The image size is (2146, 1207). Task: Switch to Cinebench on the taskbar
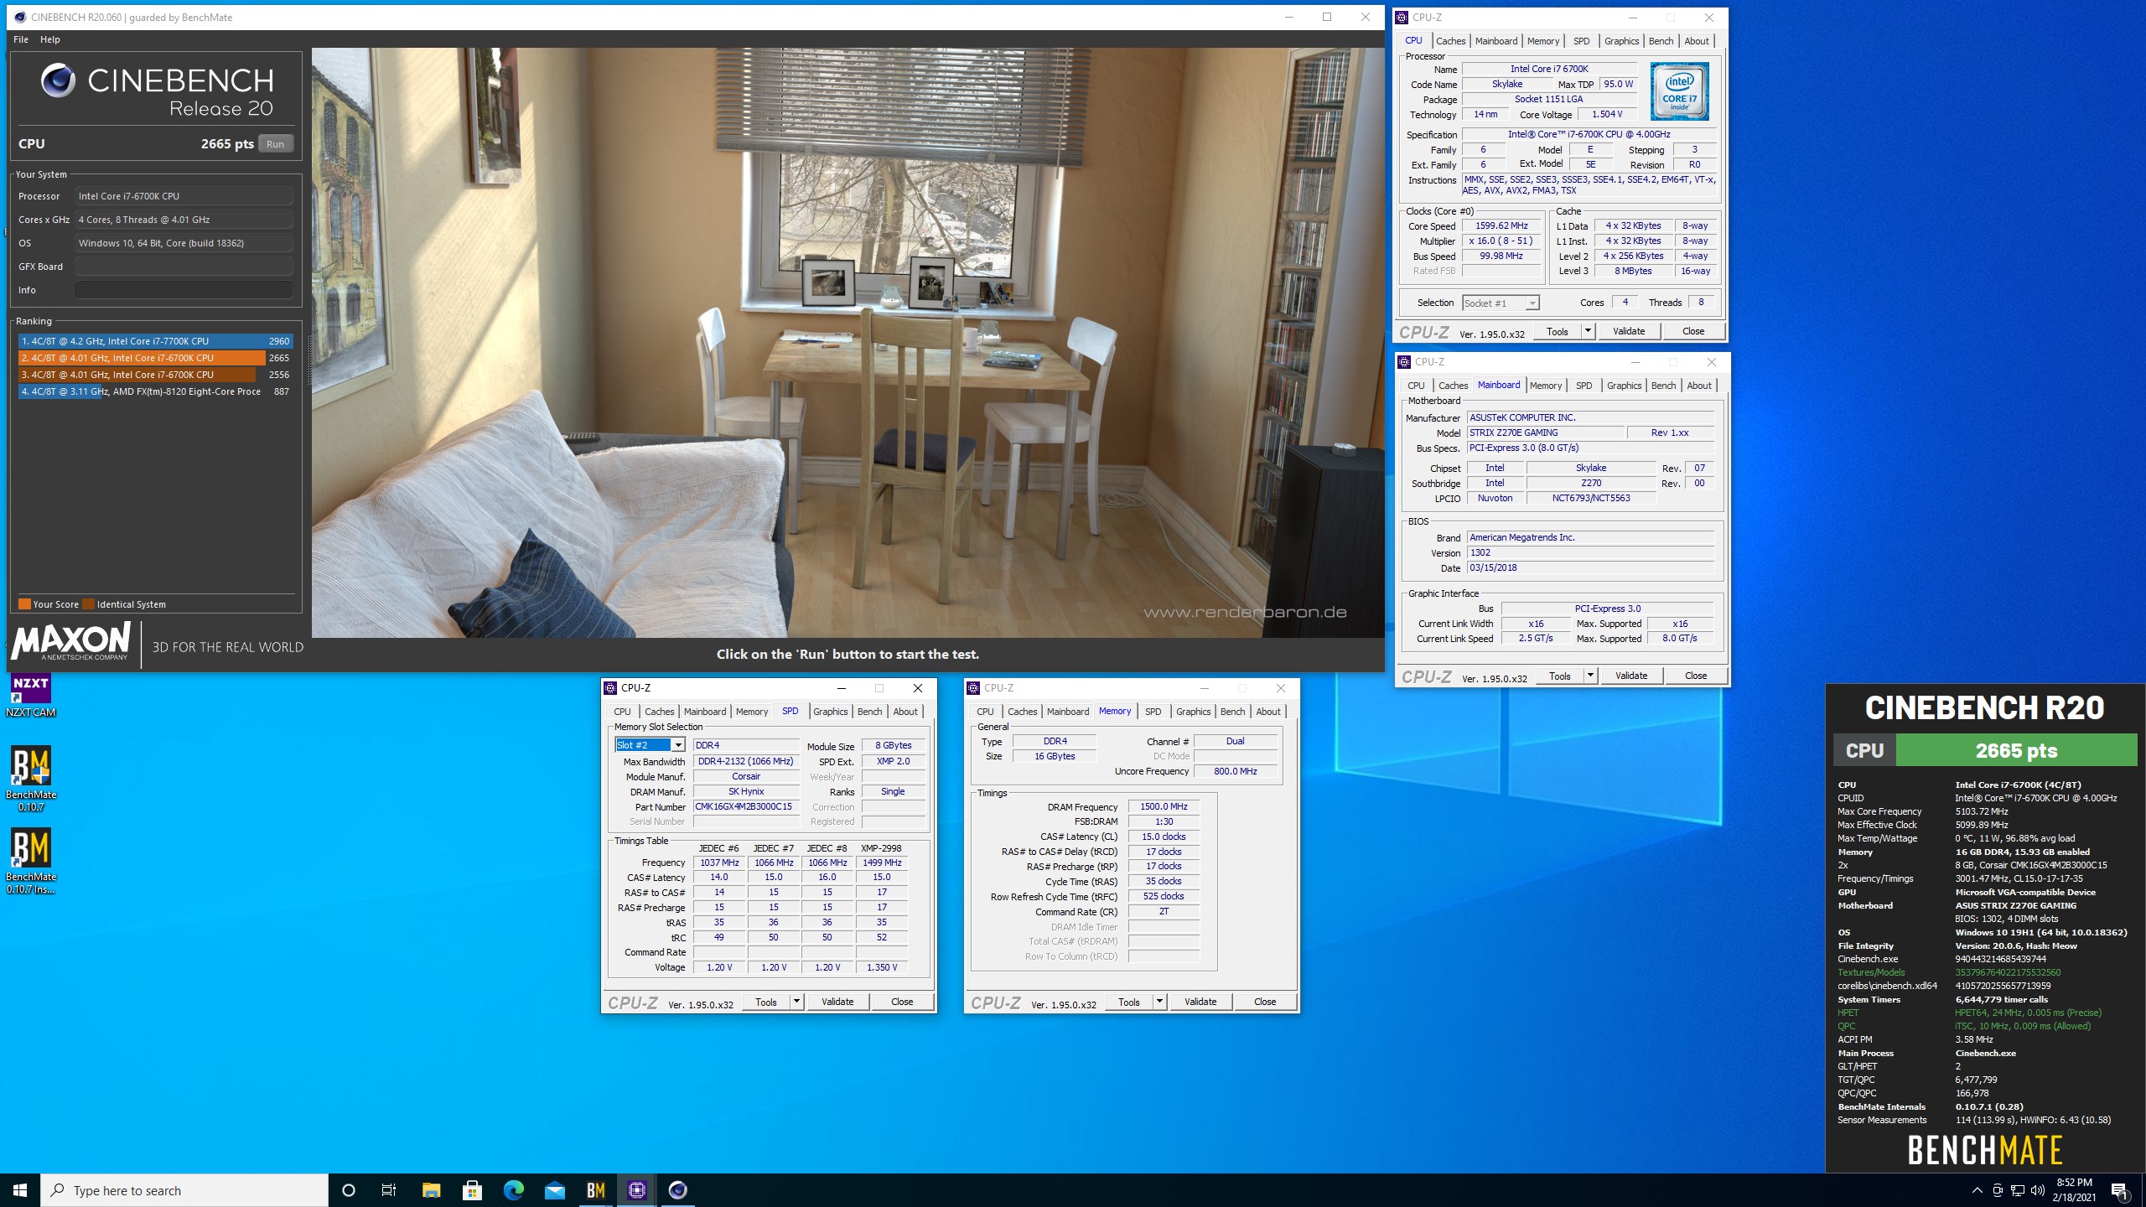[677, 1190]
